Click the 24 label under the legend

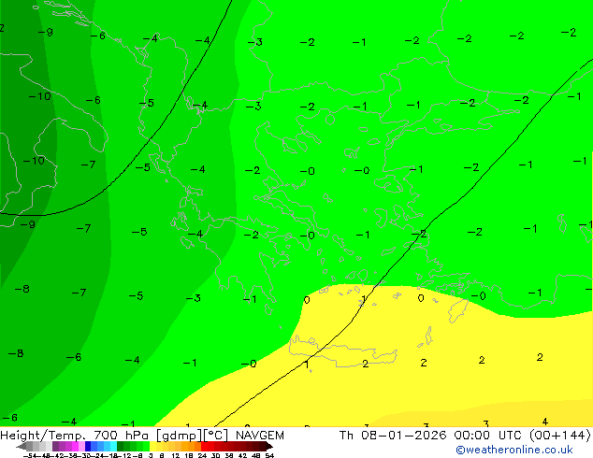tap(202, 455)
